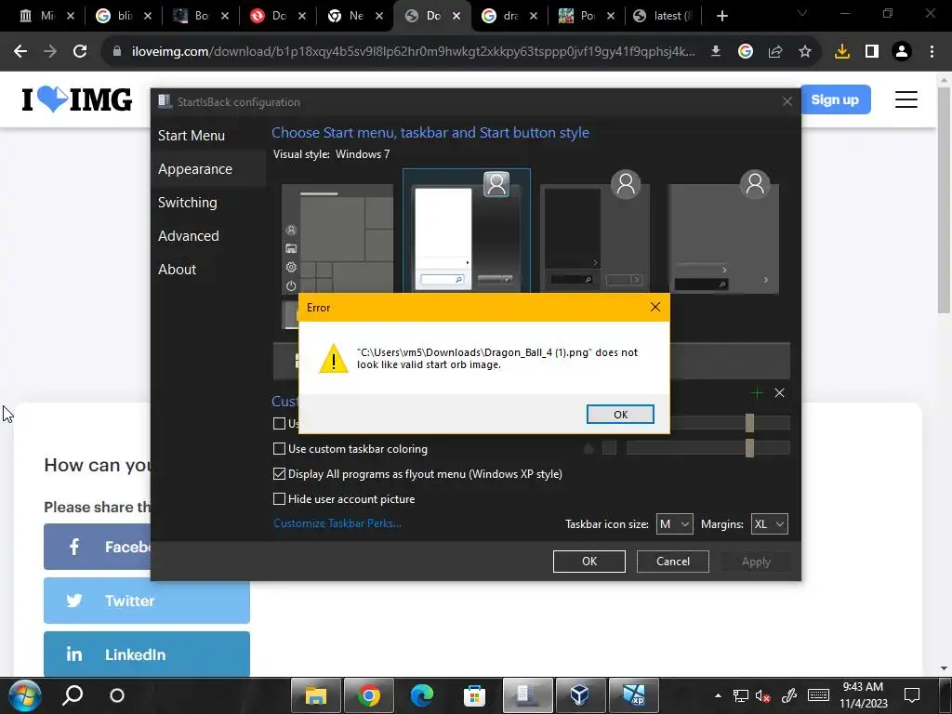952x714 pixels.
Task: Open Chrome downloads yellow arrow icon
Action: (841, 52)
